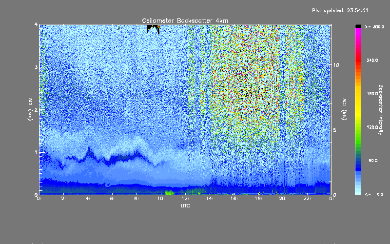Click the '10' kft tick label
The height and width of the screenshot is (244, 390).
point(336,65)
